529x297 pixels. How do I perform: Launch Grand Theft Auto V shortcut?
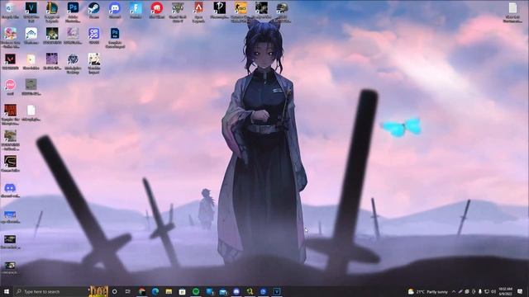(178, 12)
